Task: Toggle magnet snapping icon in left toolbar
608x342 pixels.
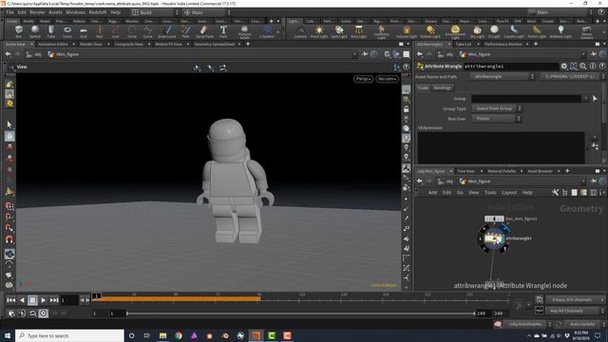Action: tap(9, 239)
